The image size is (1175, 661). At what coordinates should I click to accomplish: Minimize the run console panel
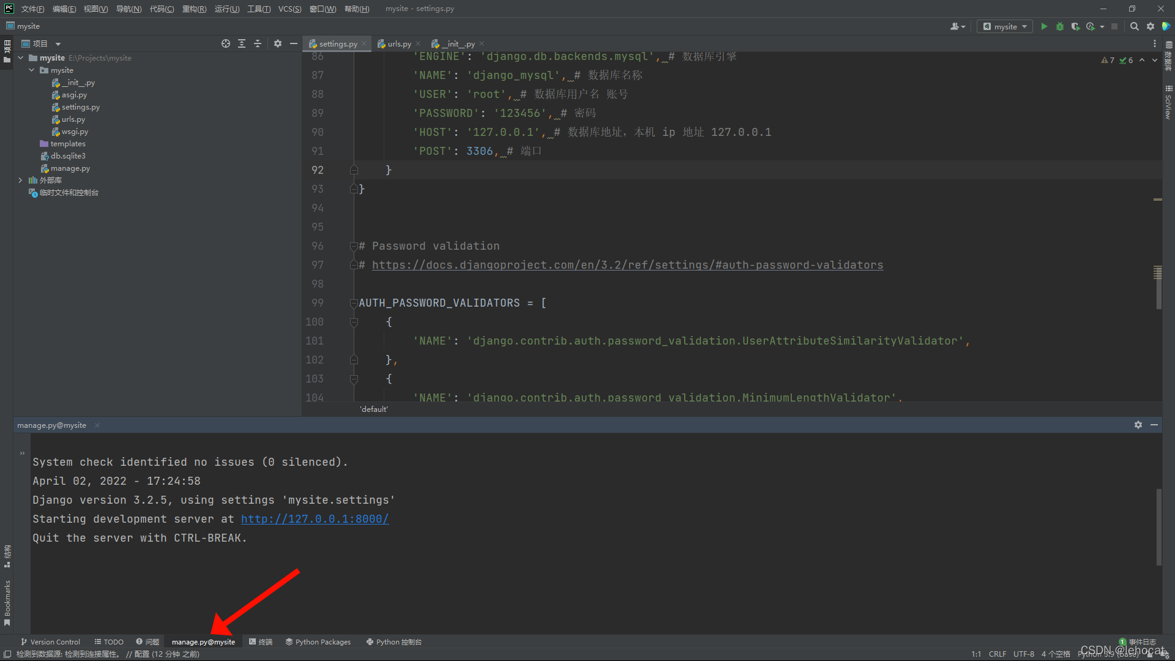(1154, 425)
